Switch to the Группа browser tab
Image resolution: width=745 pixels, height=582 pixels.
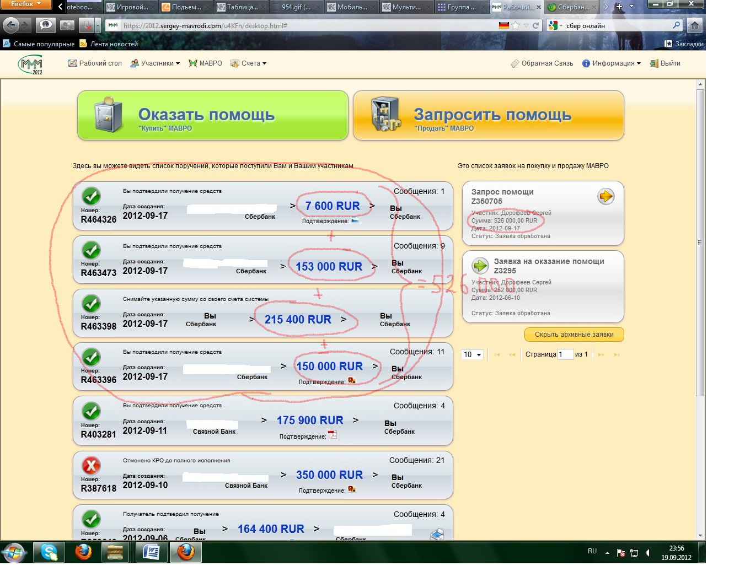pyautogui.click(x=461, y=7)
